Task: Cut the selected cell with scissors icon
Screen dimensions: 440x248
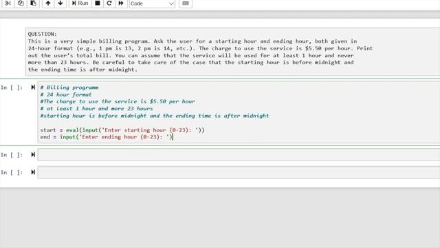Action: click(8, 3)
